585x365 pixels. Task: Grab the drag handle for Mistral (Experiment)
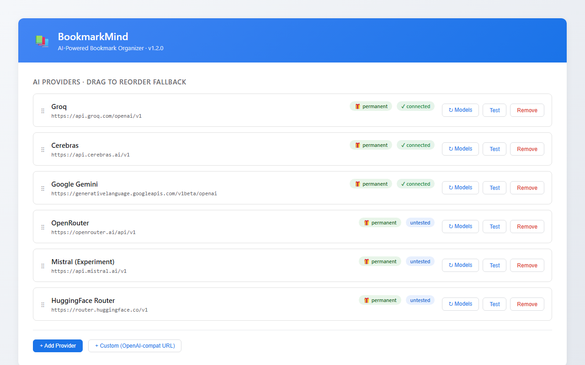point(43,266)
